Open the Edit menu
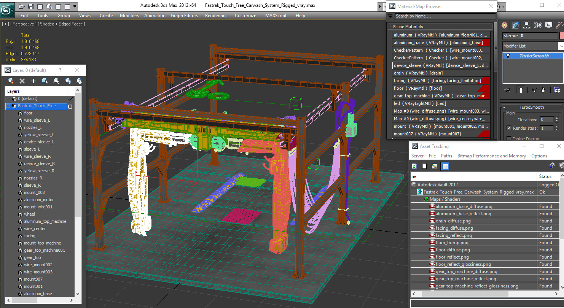 coord(24,16)
